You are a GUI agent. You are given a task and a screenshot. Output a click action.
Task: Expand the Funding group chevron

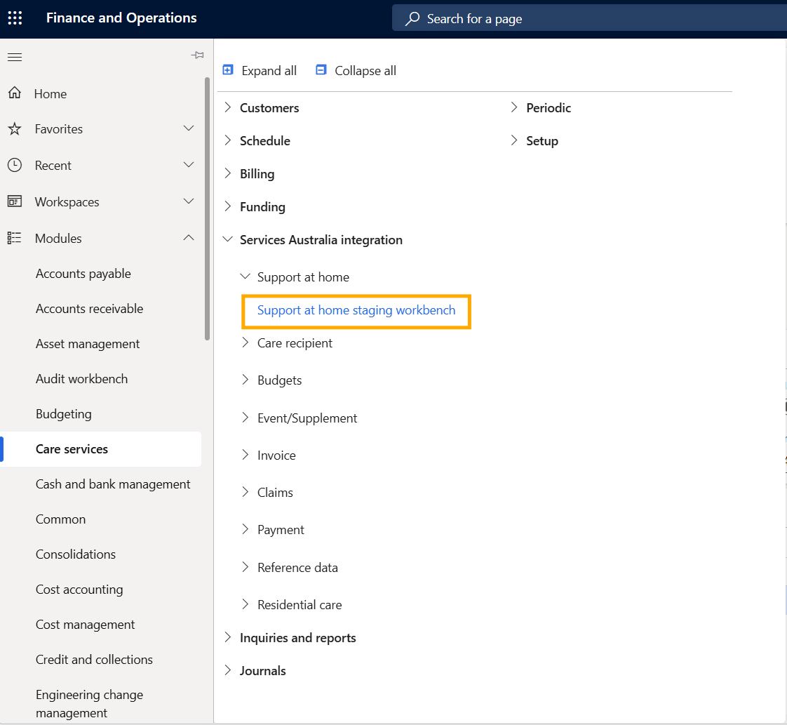pos(228,206)
